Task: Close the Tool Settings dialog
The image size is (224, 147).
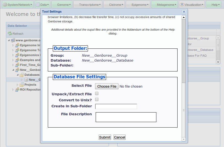Action: [184, 11]
